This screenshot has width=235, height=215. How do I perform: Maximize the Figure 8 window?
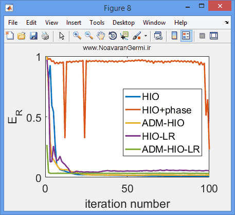click(x=202, y=6)
